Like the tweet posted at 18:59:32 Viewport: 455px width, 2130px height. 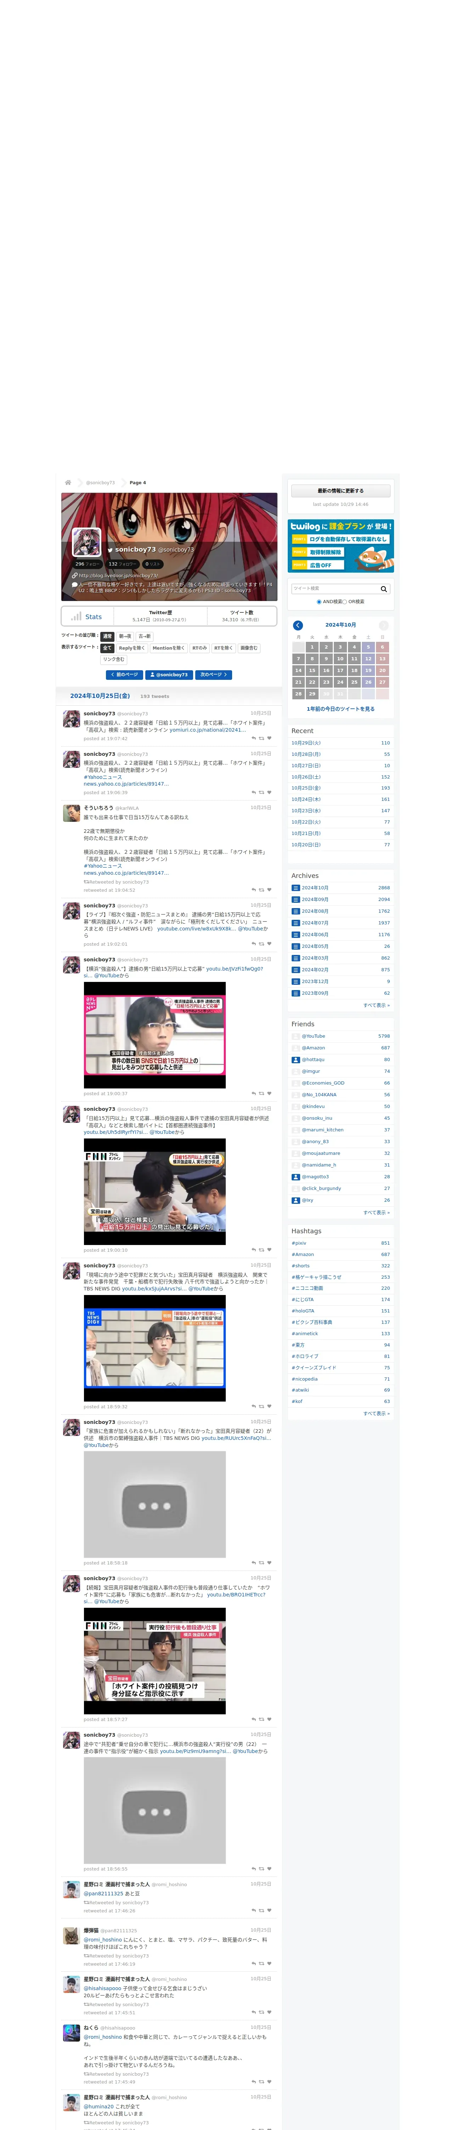(x=269, y=1407)
